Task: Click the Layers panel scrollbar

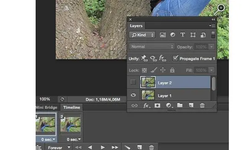Action: tap(214, 84)
